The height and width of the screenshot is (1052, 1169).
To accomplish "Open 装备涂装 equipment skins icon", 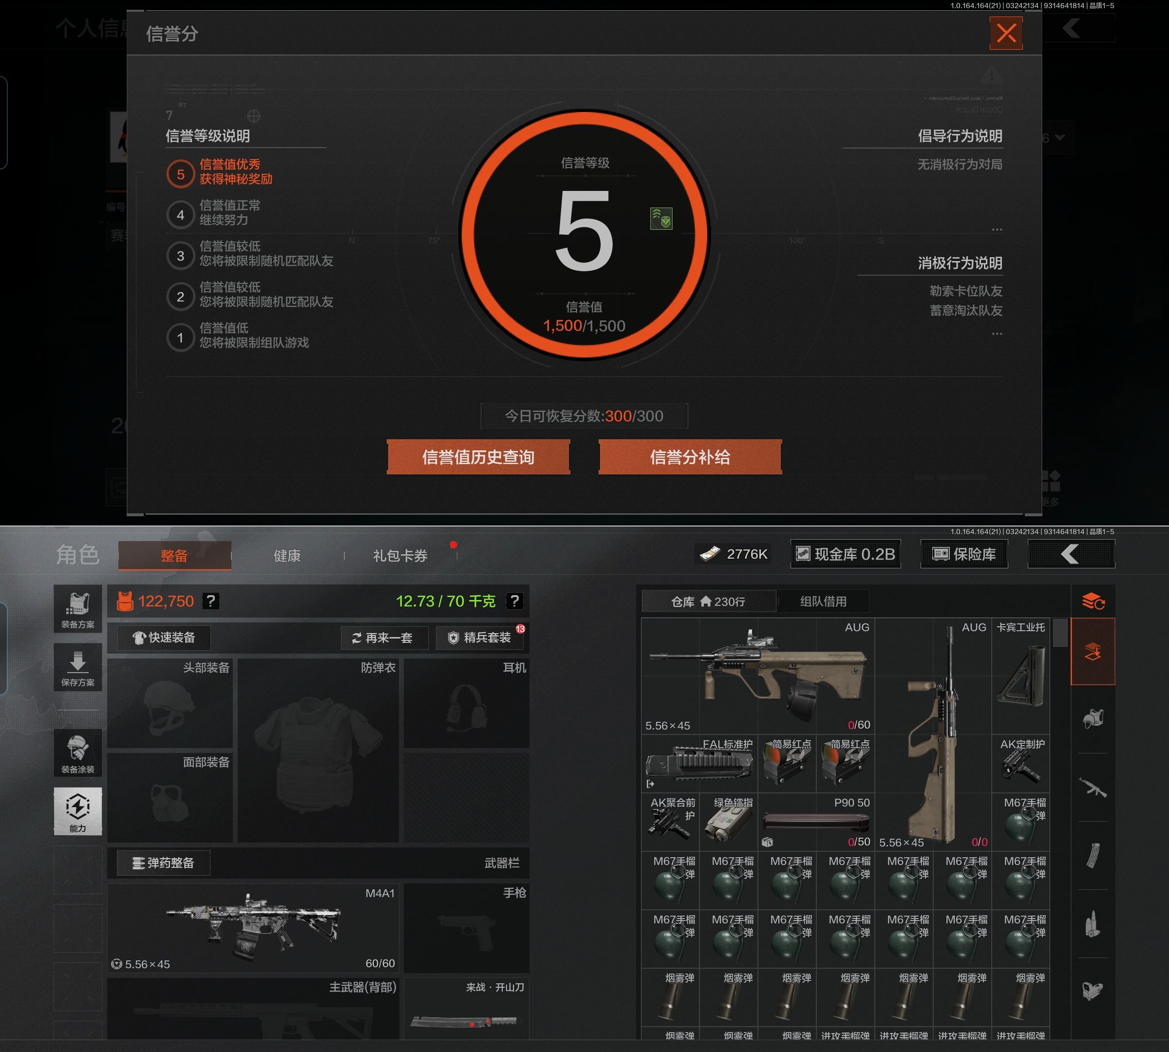I will click(x=77, y=754).
